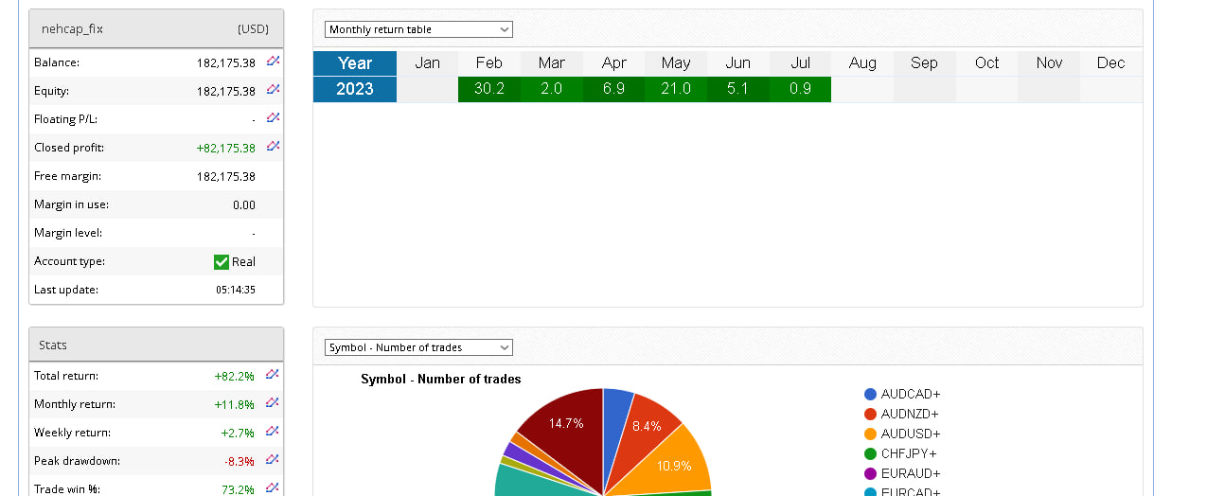Click the chart icon next to Equity
Image resolution: width=1207 pixels, height=496 pixels.
[x=273, y=90]
